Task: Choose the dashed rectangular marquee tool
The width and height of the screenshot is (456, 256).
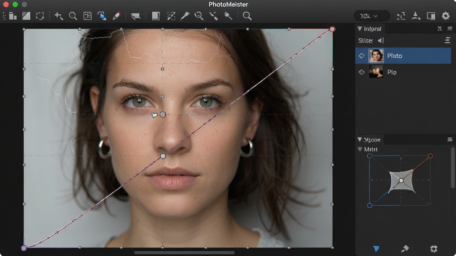Action: [x=40, y=16]
